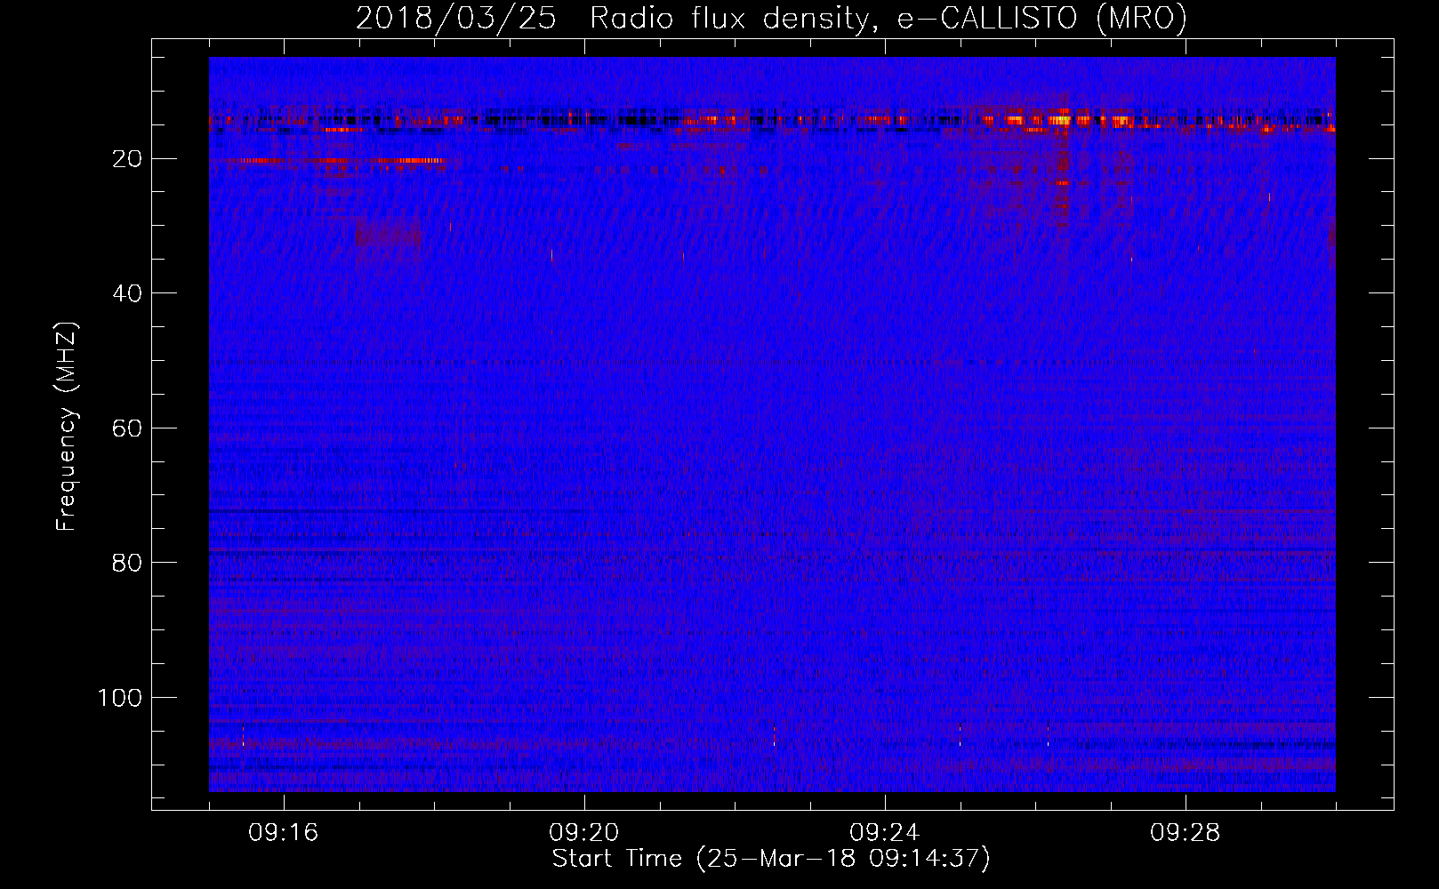Select the '60' frequency tick label
Screen dimensions: 1439x889
pyautogui.click(x=128, y=428)
